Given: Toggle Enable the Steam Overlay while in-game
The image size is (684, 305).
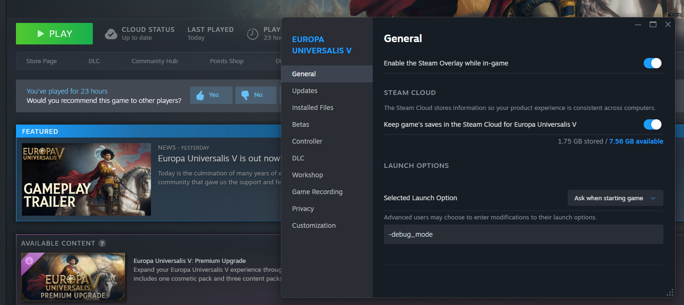Looking at the screenshot, I should point(653,63).
